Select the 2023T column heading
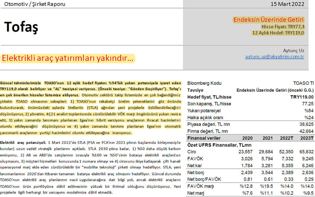Image resolution: width=315 pixels, height=197 pixels. [x=306, y=138]
